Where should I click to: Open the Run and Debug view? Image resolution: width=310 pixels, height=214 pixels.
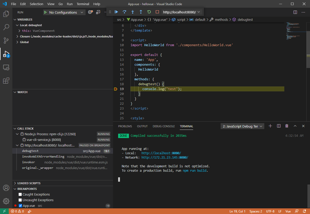(6, 54)
